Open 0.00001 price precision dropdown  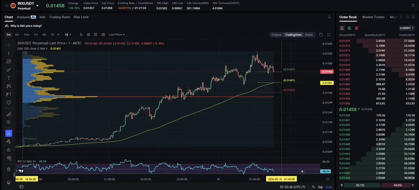406,28
